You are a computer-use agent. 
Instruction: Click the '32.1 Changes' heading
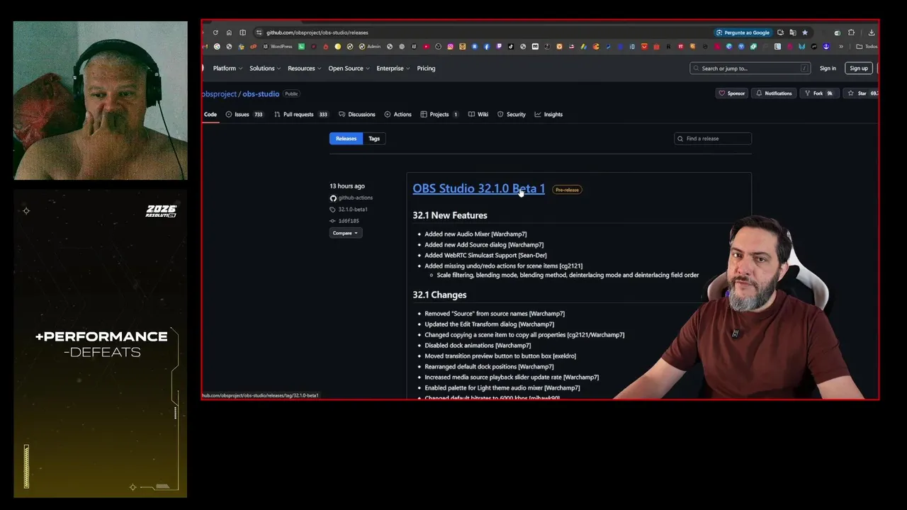(439, 295)
